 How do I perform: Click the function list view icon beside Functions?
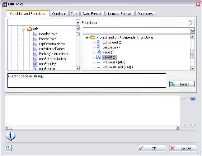191,22
